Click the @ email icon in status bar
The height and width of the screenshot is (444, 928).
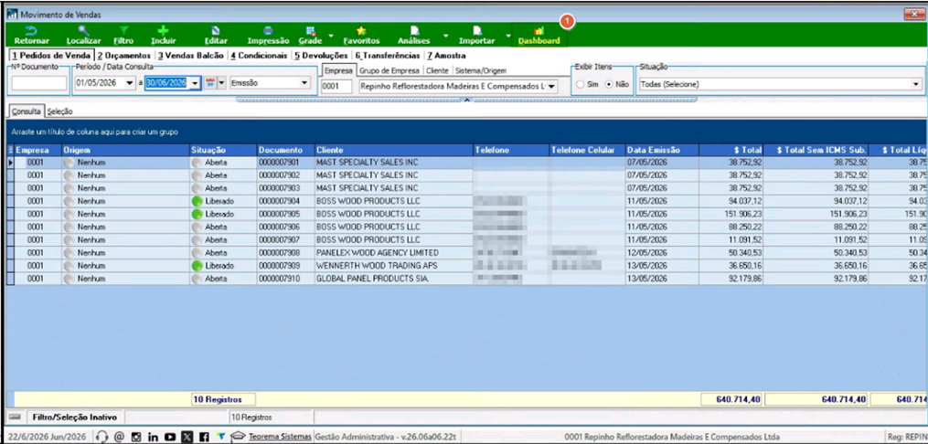[x=118, y=437]
